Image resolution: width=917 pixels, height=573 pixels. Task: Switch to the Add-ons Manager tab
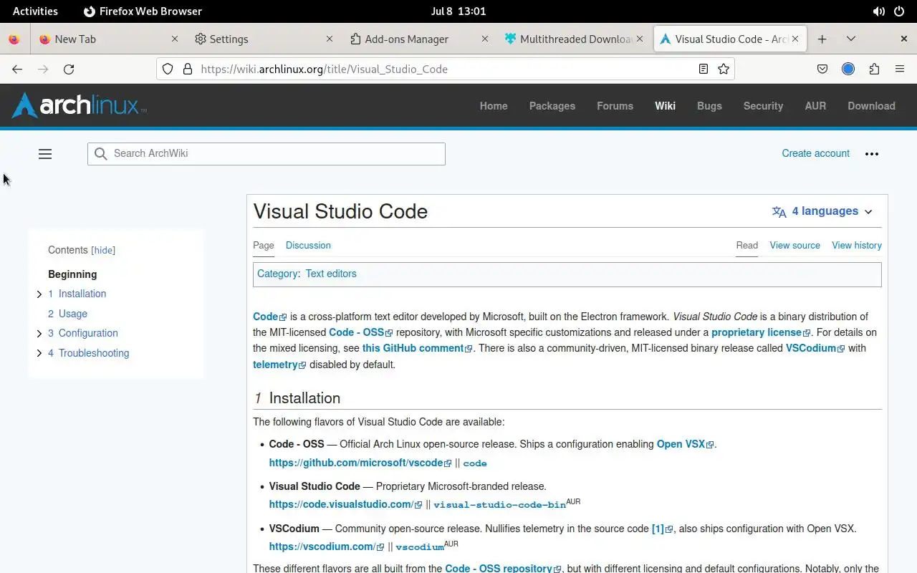coord(406,39)
